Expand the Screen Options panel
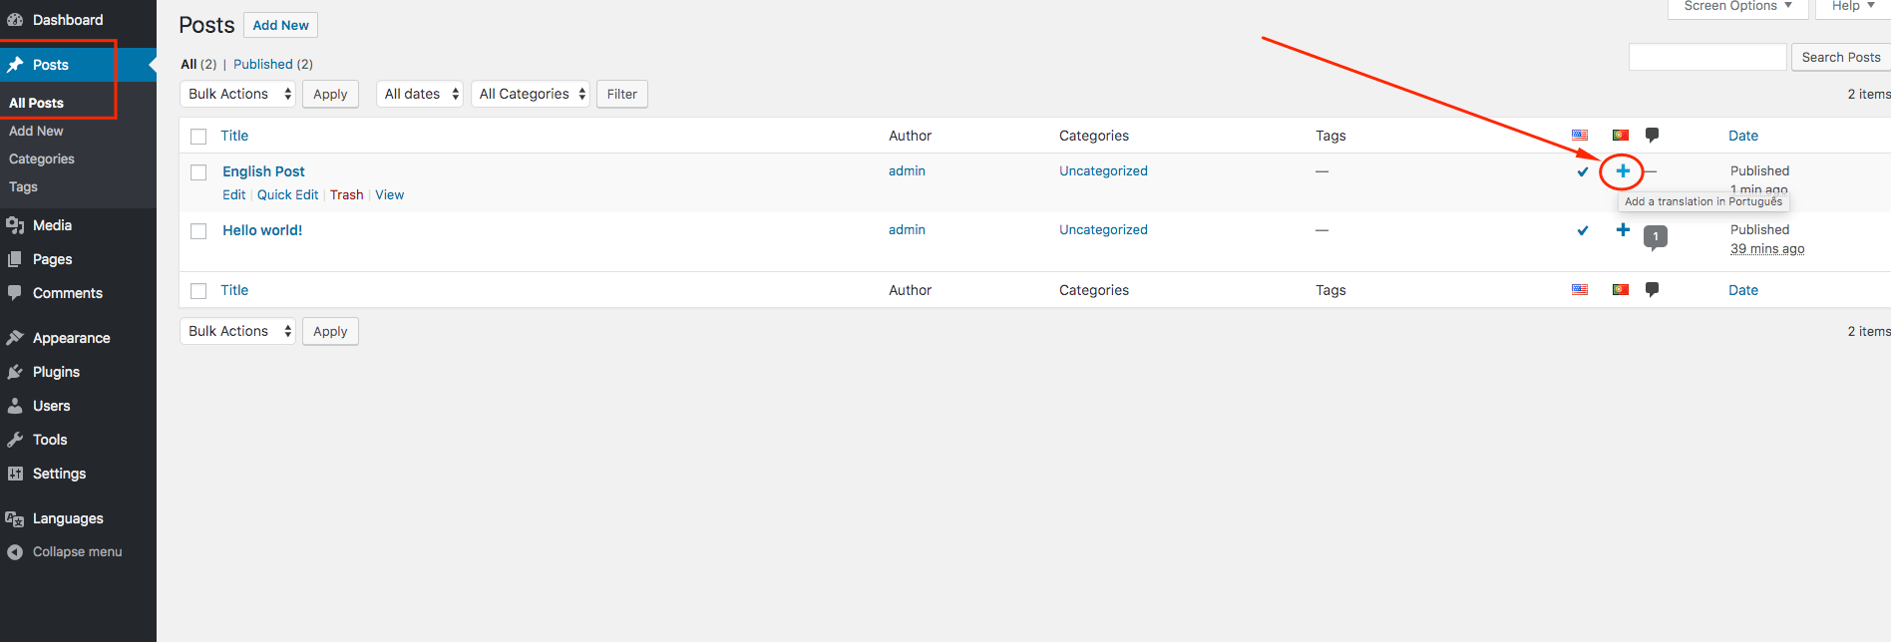This screenshot has height=642, width=1891. (1737, 7)
